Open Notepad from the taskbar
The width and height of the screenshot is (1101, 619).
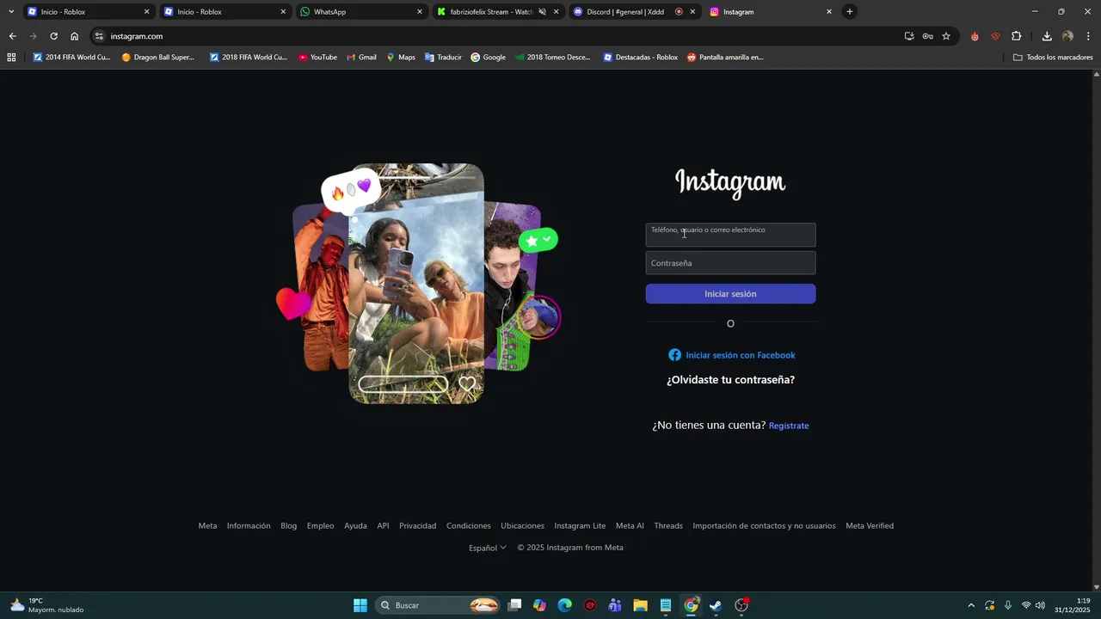666,605
